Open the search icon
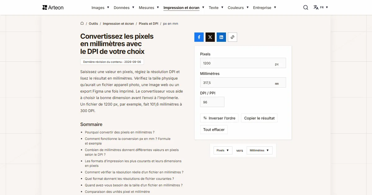 306,7
